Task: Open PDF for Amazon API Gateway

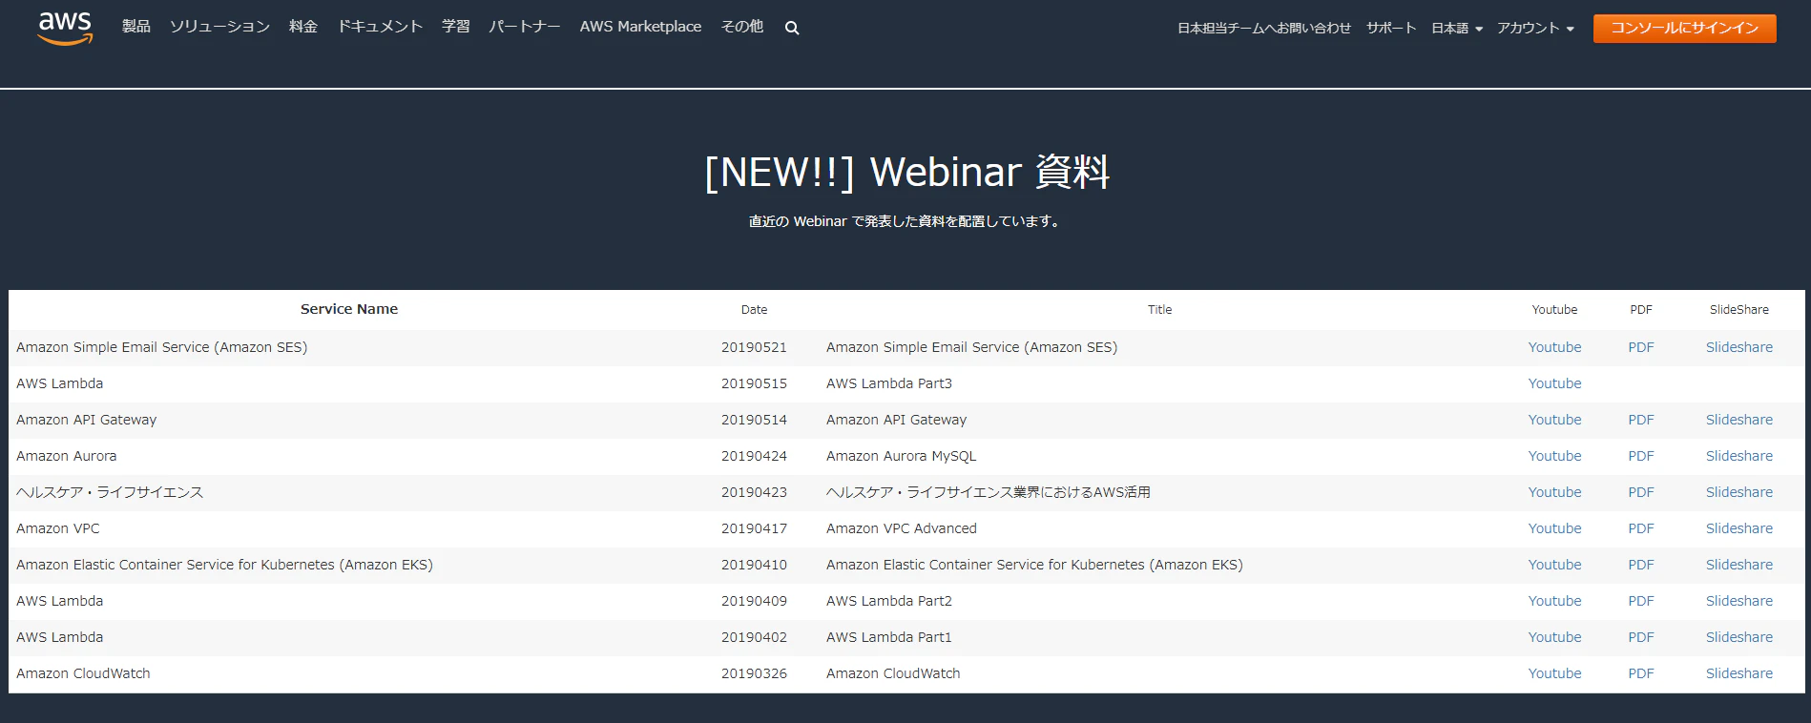Action: pos(1641,420)
